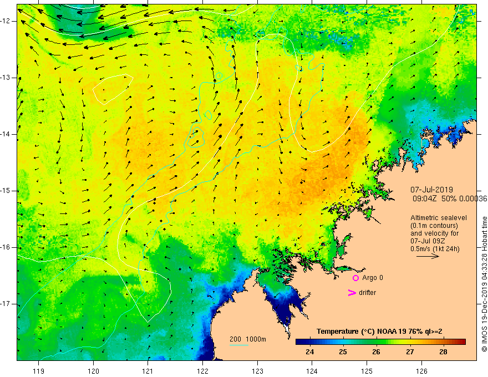
Task: Click the 28 value on the colorbar
Action: (443, 352)
